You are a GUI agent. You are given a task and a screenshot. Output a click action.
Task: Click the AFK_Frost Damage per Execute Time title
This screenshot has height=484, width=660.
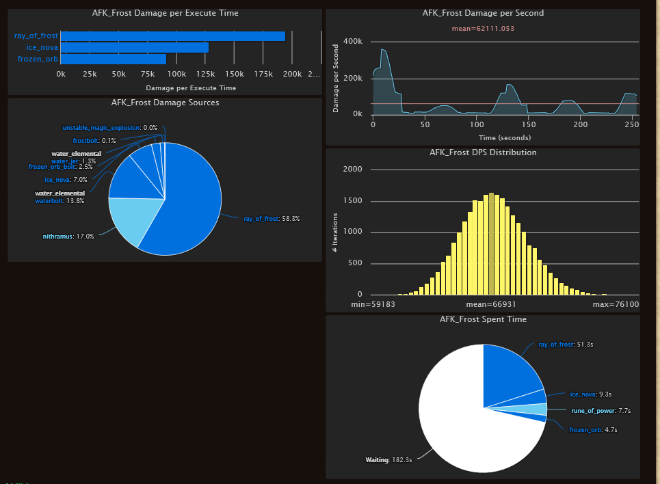[165, 13]
